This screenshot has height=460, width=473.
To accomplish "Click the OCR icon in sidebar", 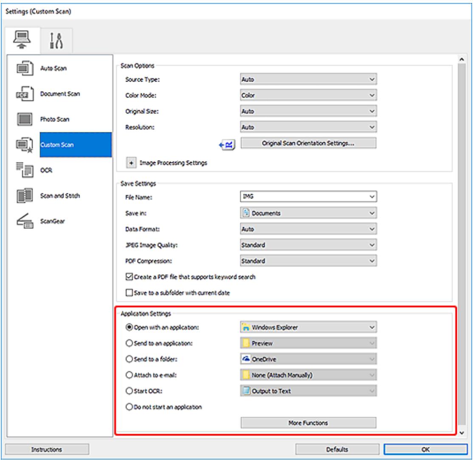I will (25, 170).
